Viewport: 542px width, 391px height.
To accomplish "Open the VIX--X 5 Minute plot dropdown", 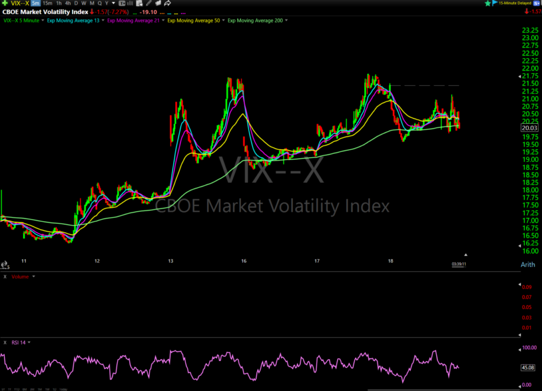I will click(43, 21).
